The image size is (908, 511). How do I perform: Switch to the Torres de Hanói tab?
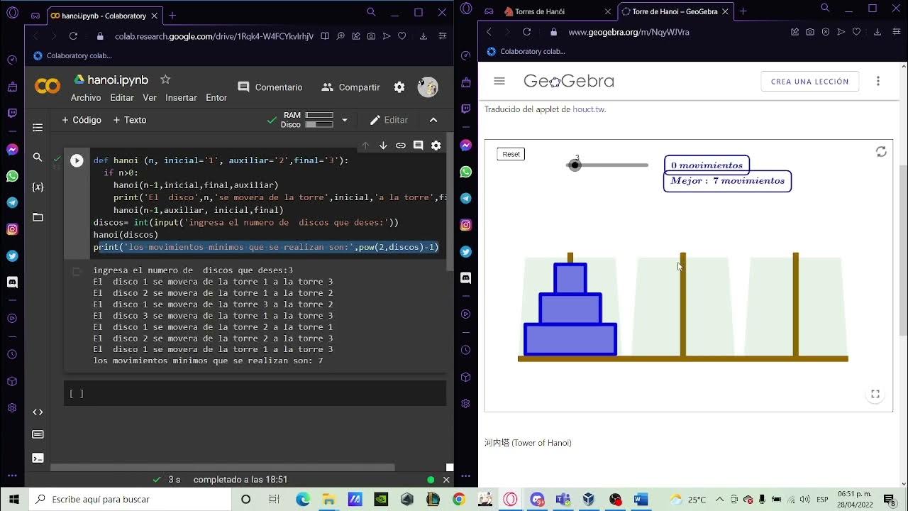(x=556, y=11)
